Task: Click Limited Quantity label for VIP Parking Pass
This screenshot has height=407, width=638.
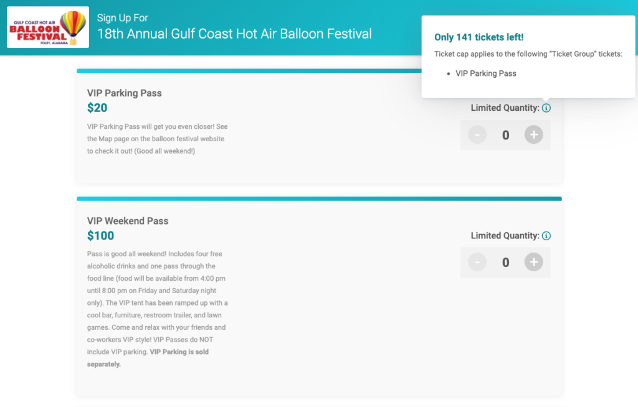Action: [x=505, y=108]
